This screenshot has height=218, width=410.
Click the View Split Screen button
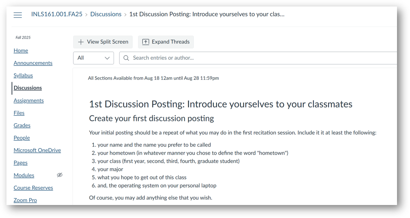(x=103, y=41)
